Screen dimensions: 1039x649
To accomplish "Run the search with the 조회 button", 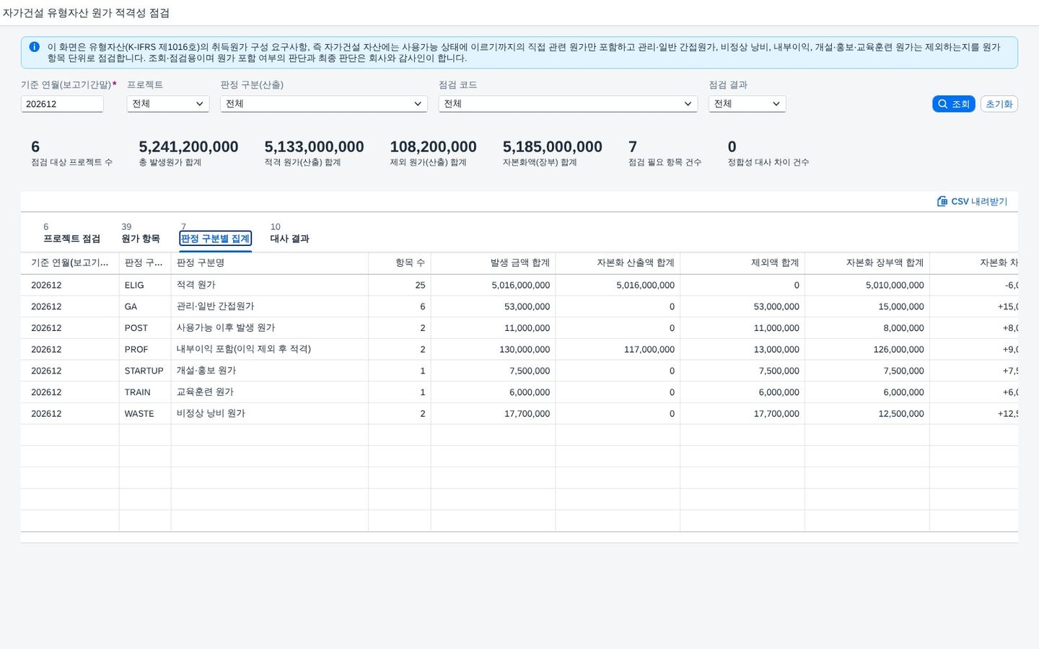I will coord(953,104).
